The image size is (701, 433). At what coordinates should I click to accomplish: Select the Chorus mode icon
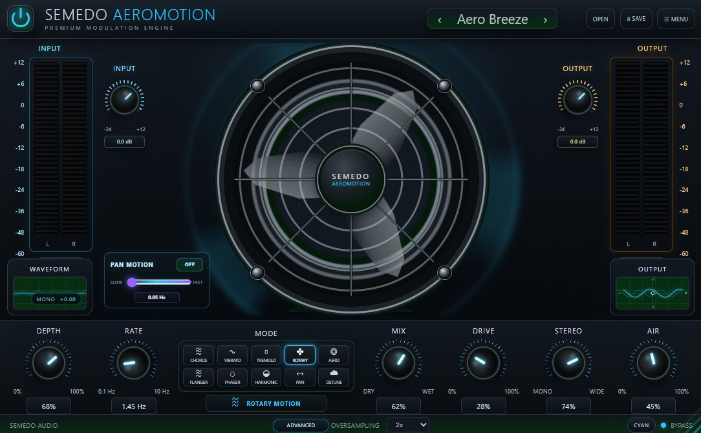pyautogui.click(x=199, y=355)
